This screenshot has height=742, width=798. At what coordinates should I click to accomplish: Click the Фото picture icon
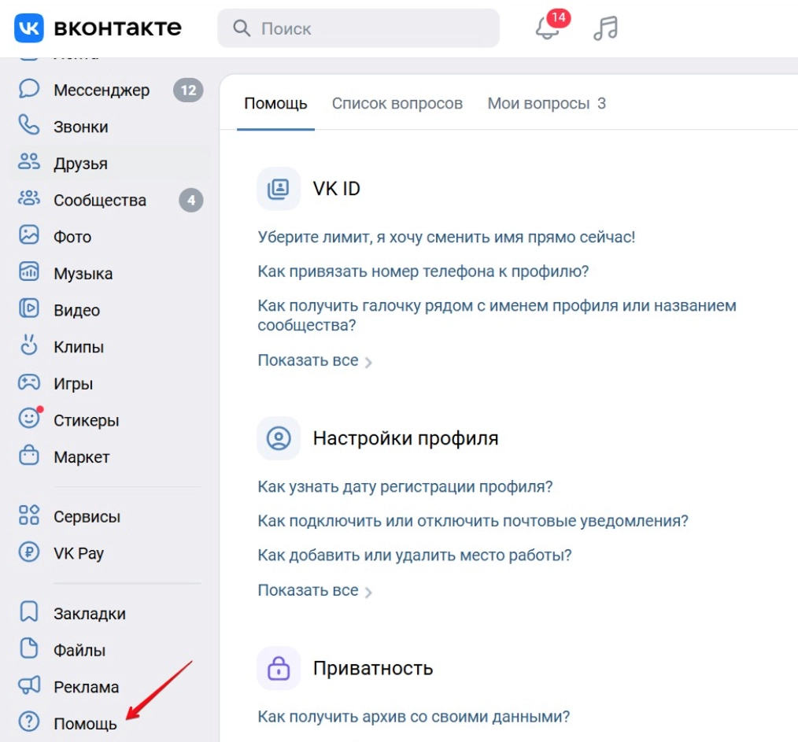(x=29, y=235)
